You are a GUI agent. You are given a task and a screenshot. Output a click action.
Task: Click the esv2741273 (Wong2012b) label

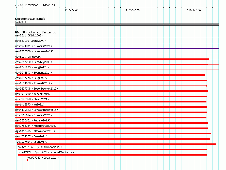(32, 67)
